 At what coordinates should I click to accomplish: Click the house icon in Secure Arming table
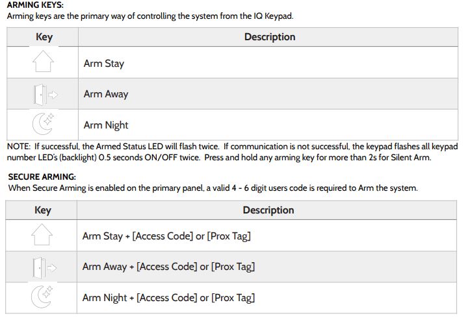(x=42, y=234)
